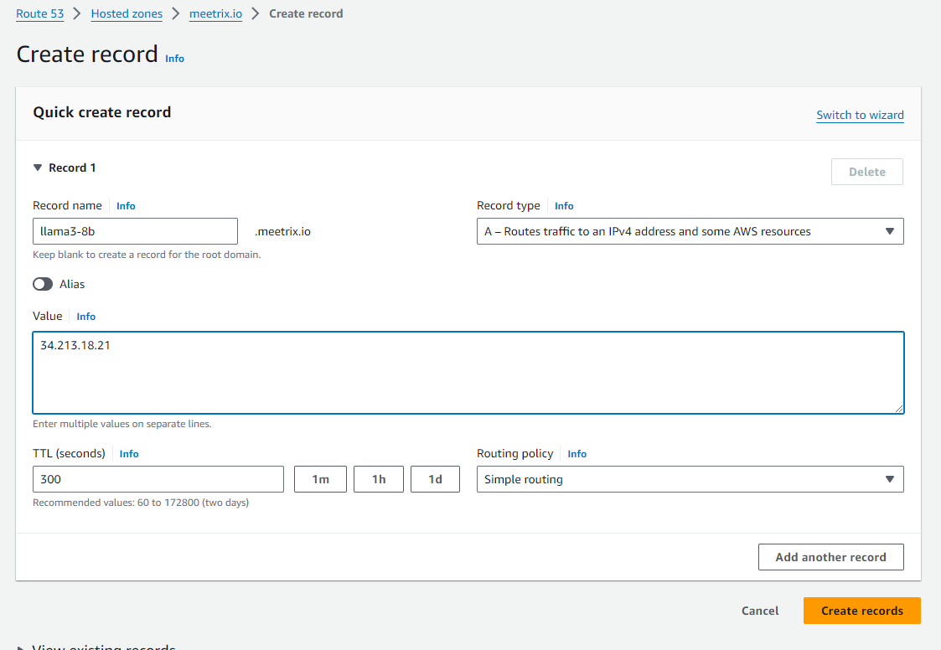Viewport: 941px width, 650px height.
Task: Click the 'Keep blank to create a record' hint
Action: point(147,255)
